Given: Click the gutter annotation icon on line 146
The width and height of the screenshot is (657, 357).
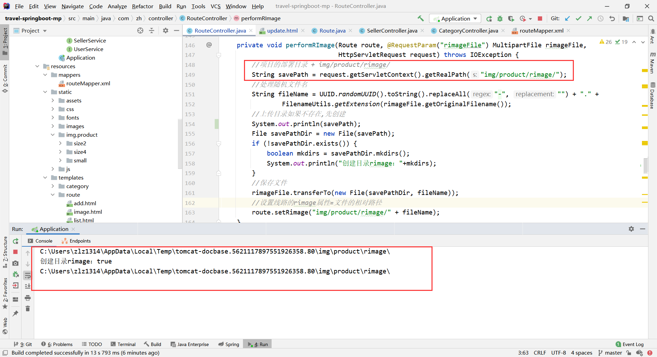Looking at the screenshot, I should pyautogui.click(x=209, y=45).
